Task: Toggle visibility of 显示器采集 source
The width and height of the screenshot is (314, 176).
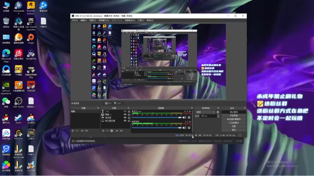Action: tap(125, 121)
